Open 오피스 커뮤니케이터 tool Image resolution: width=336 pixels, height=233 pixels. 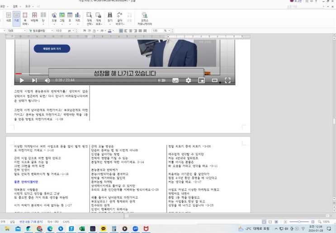click(x=145, y=19)
